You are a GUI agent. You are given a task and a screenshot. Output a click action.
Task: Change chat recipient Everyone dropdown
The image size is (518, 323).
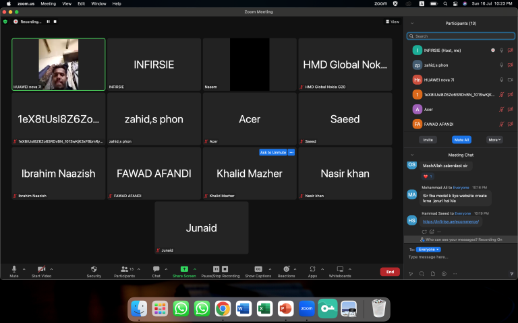click(x=428, y=250)
